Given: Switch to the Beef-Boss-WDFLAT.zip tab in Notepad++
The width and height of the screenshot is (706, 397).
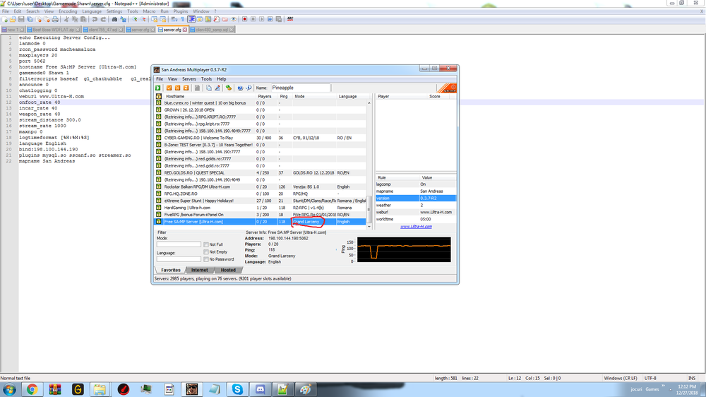Looking at the screenshot, I should pos(54,30).
